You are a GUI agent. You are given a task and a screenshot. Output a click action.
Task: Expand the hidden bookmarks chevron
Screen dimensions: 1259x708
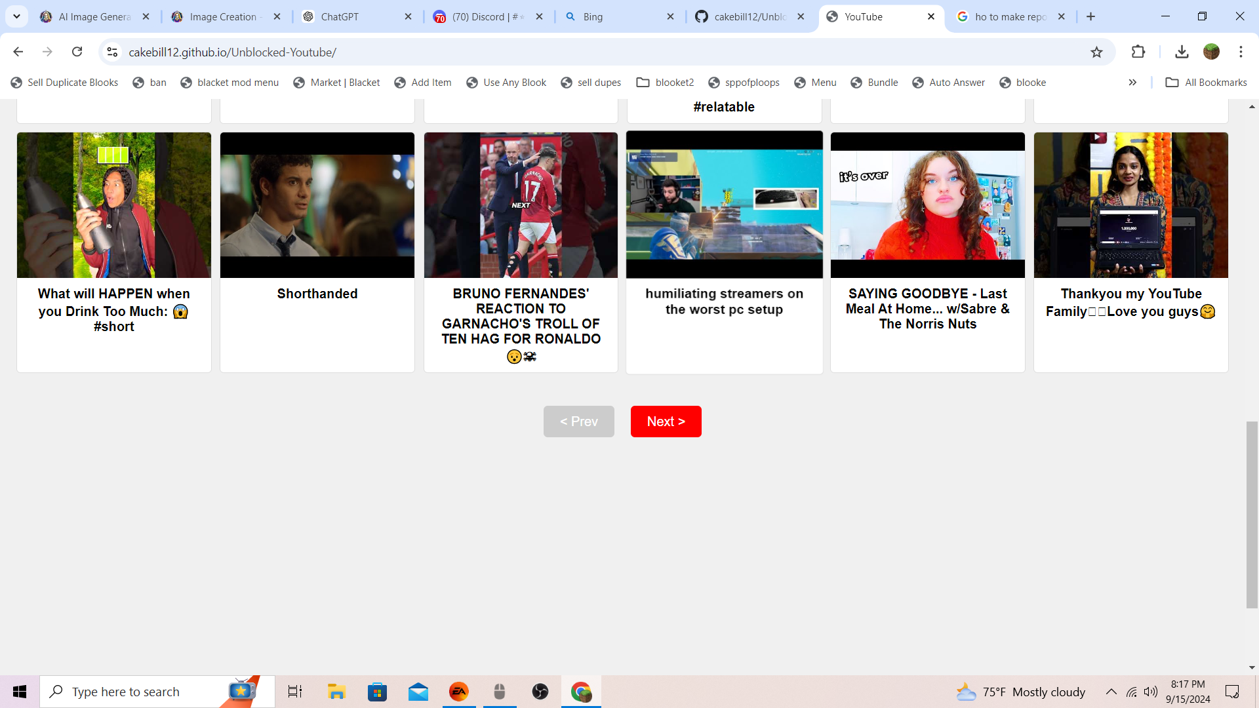(1132, 83)
